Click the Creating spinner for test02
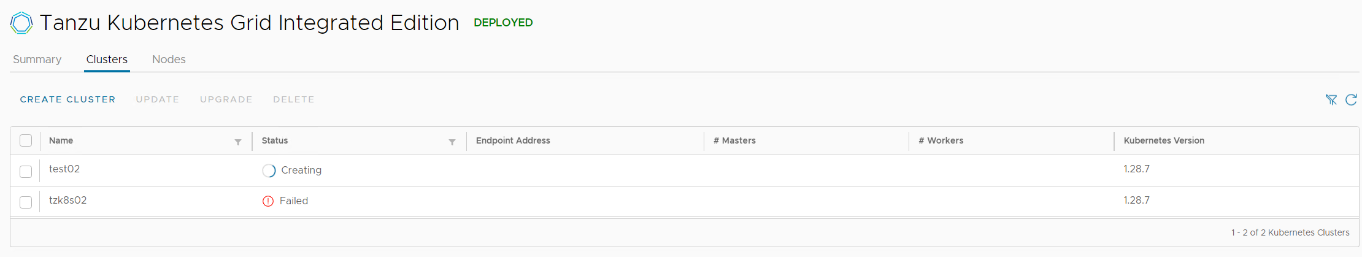This screenshot has height=257, width=1362. [269, 171]
